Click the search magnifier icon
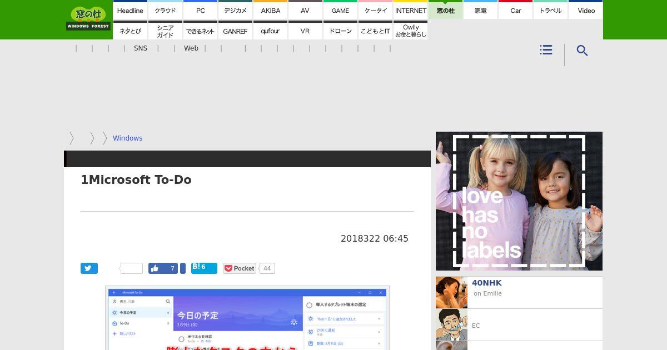The image size is (667, 350). coord(582,51)
